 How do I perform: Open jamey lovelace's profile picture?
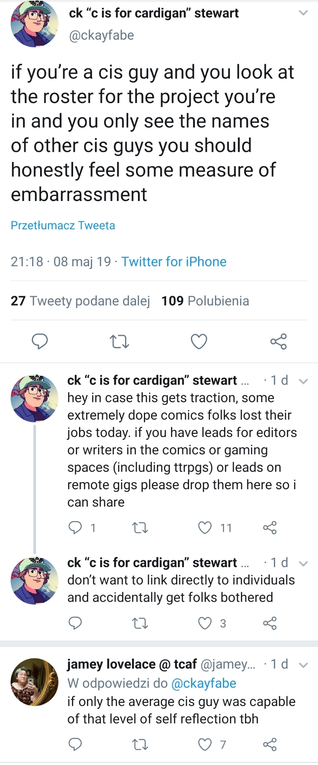(34, 682)
